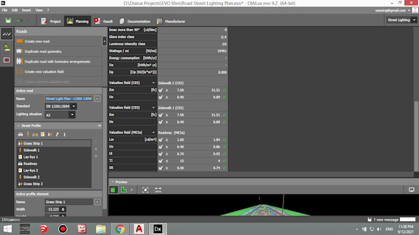Move selected profile element down arrow

pos(96,149)
